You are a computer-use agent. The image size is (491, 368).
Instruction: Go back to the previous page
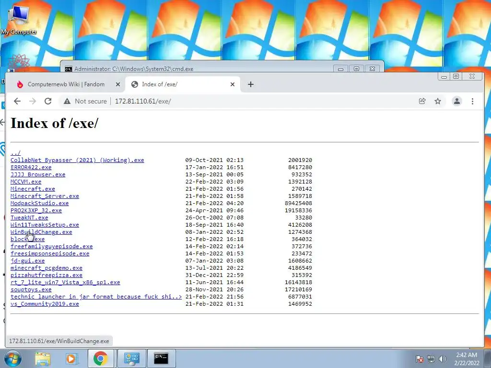(x=17, y=101)
